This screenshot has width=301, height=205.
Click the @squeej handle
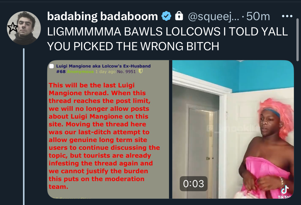tap(214, 17)
